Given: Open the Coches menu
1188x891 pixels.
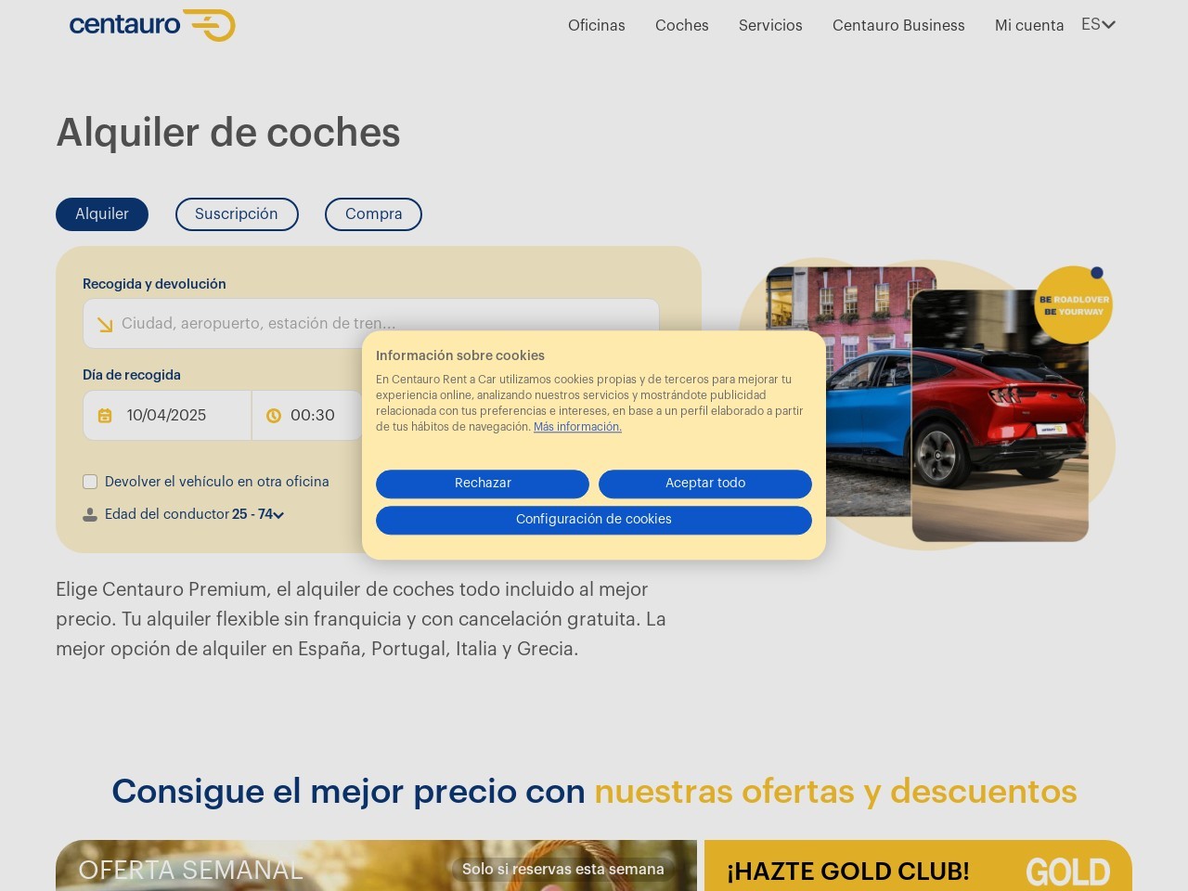Looking at the screenshot, I should pos(682,26).
